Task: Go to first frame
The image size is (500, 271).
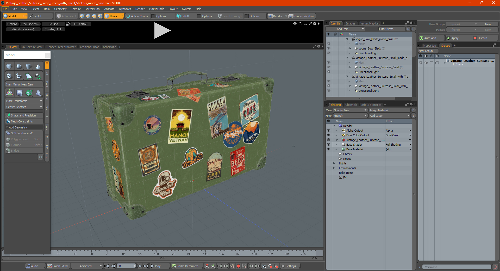Action: (x=107, y=266)
